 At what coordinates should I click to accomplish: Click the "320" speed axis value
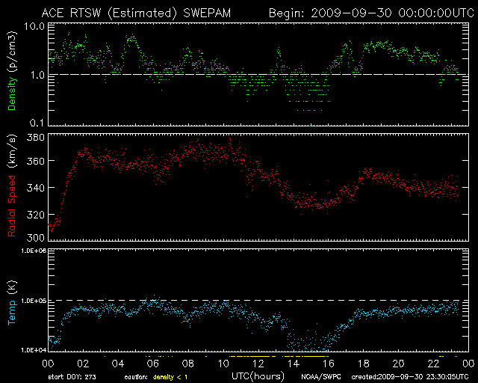36,215
